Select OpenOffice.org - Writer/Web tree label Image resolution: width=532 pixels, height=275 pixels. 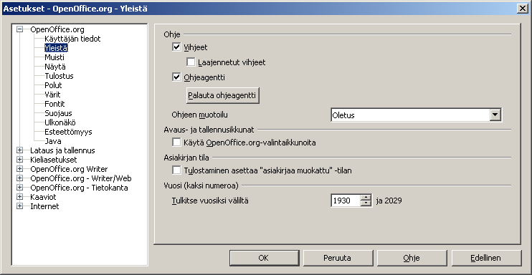point(81,178)
